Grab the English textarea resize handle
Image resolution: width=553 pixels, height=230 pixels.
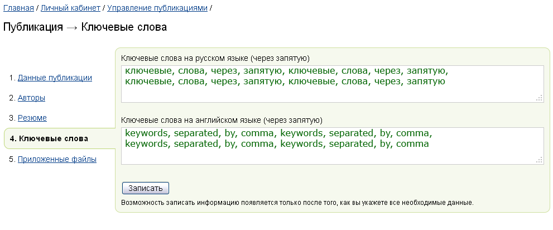539,160
